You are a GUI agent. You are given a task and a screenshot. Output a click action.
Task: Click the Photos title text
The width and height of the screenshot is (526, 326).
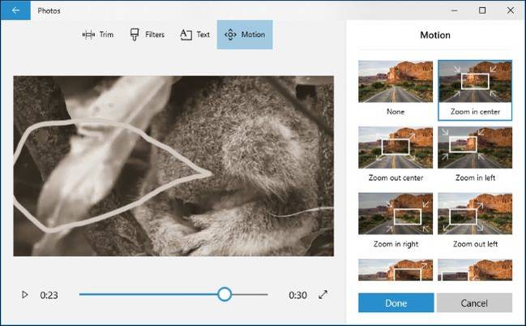(49, 11)
